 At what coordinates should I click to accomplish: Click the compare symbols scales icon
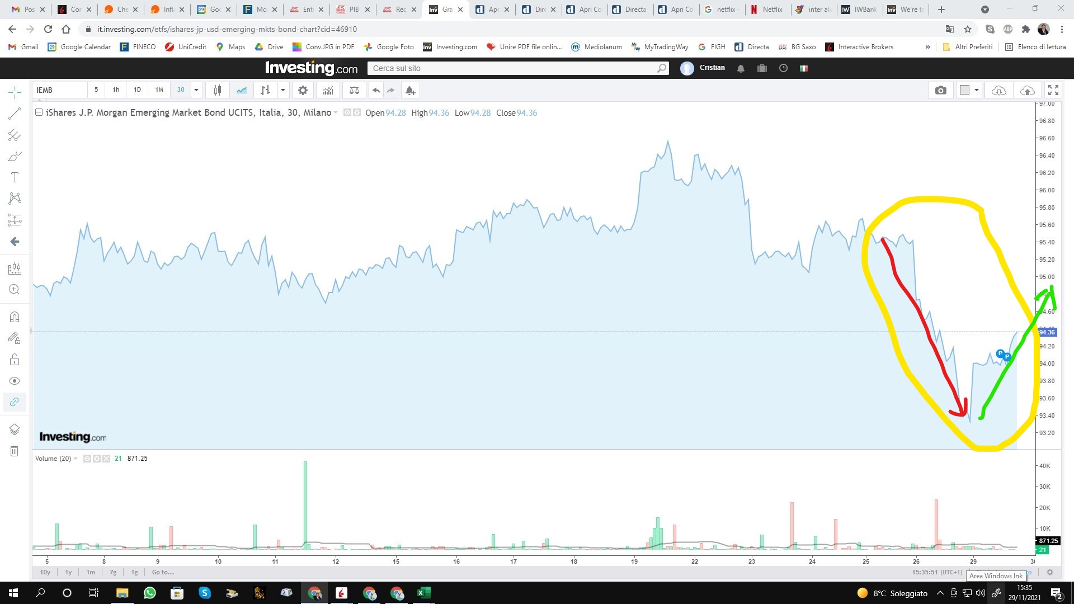click(354, 90)
